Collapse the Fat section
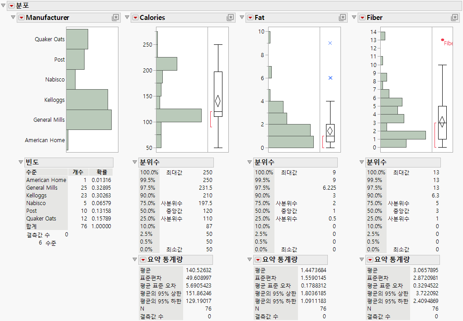This screenshot has width=463, height=321. 242,18
